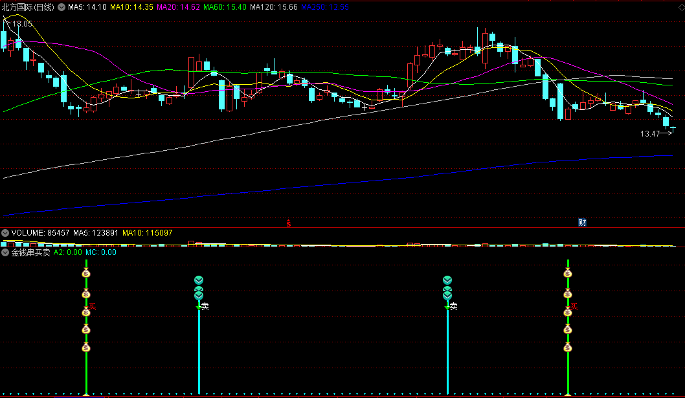Click the VOLUME: 85457 readout
Image resolution: width=685 pixels, height=398 pixels.
(x=40, y=233)
